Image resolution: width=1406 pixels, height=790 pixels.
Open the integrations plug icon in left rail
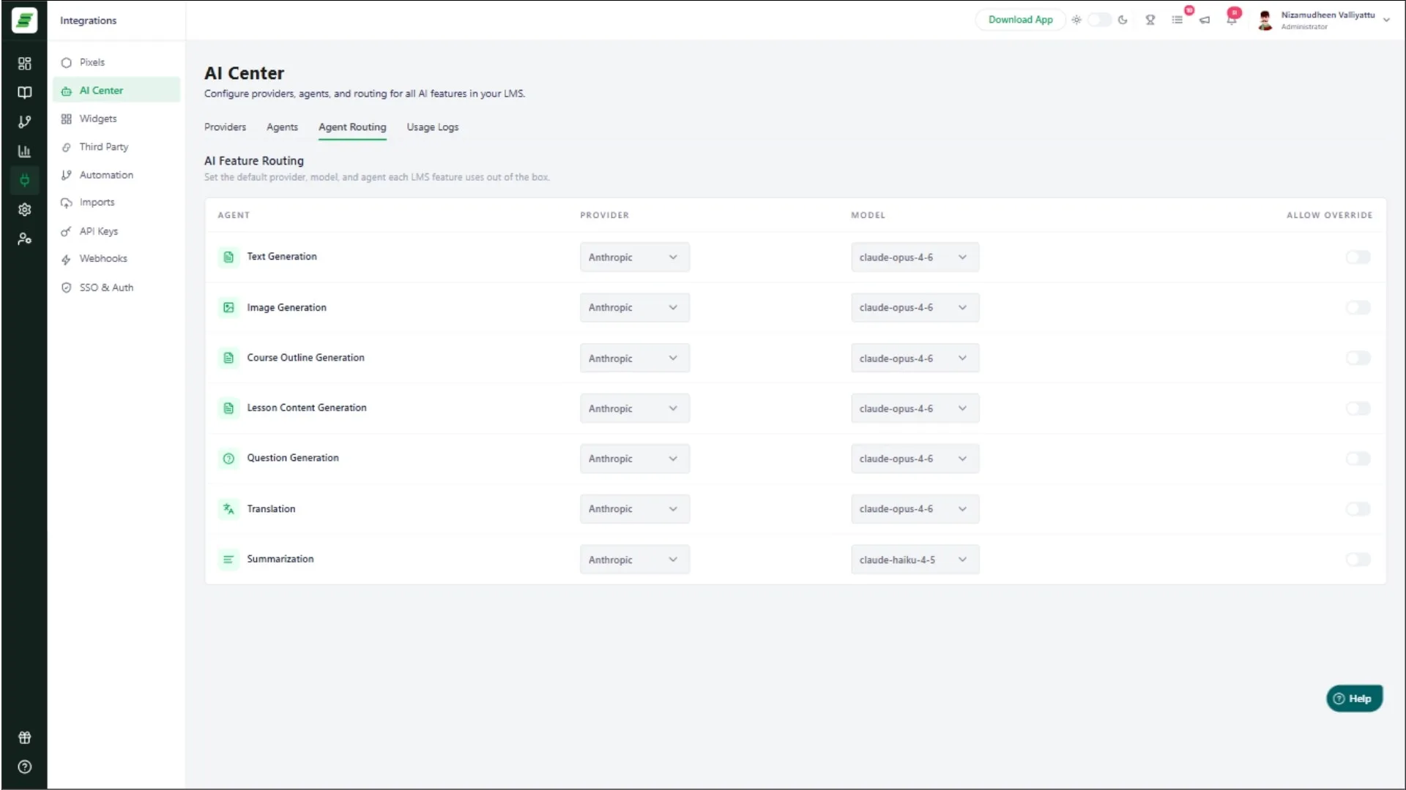[x=24, y=180]
